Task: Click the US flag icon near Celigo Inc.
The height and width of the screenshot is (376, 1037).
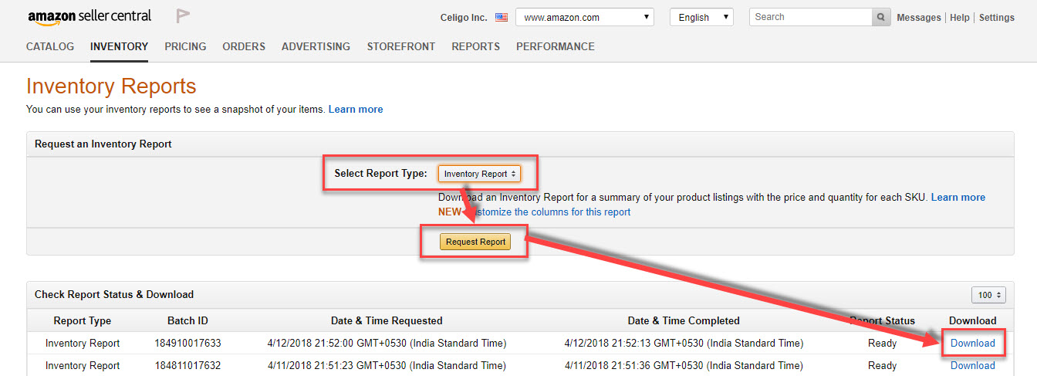Action: (x=502, y=17)
